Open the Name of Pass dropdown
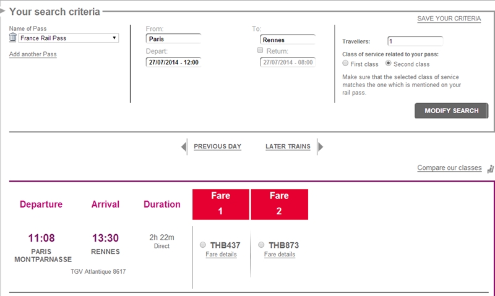 tap(69, 38)
